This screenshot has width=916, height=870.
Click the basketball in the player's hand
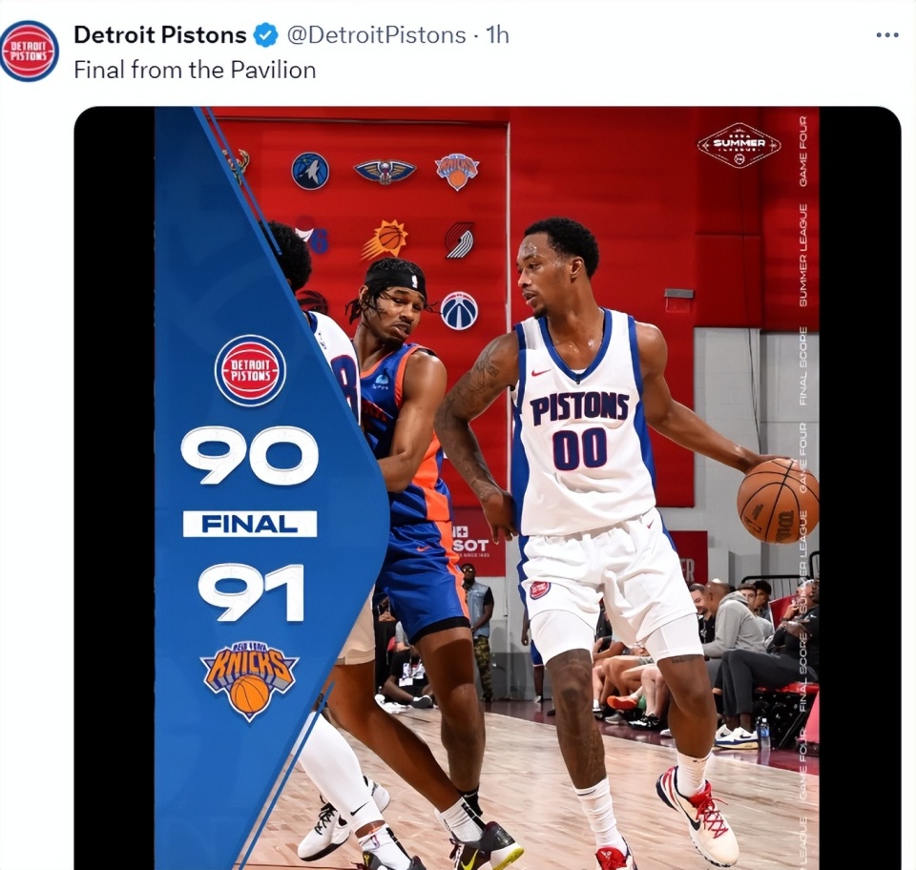(x=778, y=500)
